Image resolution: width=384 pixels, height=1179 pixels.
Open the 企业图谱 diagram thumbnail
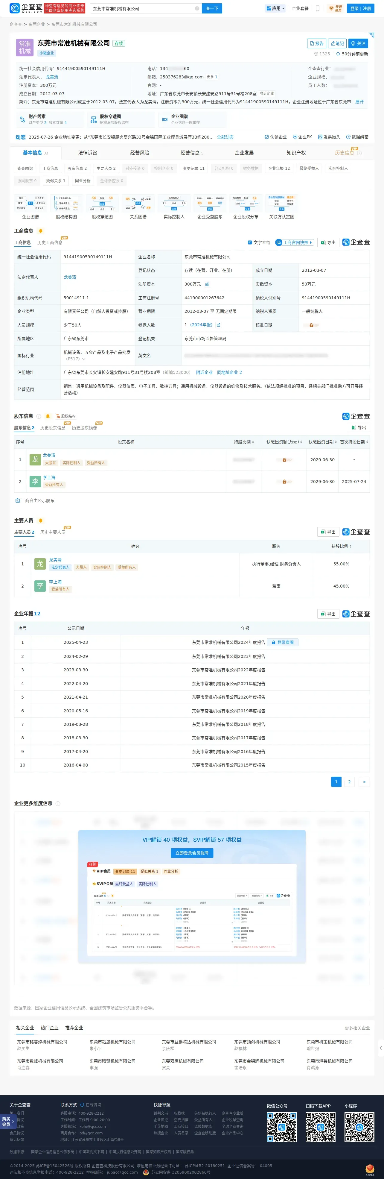(31, 207)
